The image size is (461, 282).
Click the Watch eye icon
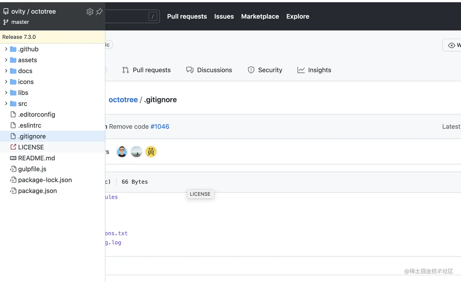[x=452, y=45]
